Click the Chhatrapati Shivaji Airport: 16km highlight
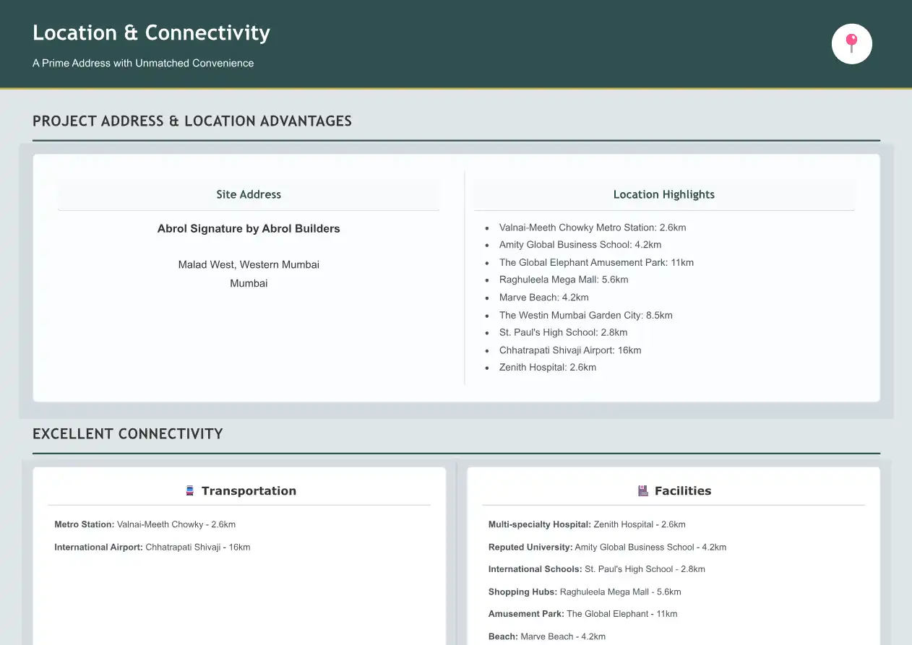This screenshot has height=645, width=912. [569, 350]
